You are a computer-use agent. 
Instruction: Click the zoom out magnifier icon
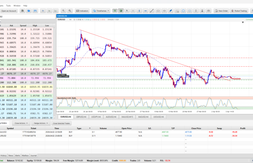click(x=70, y=11)
